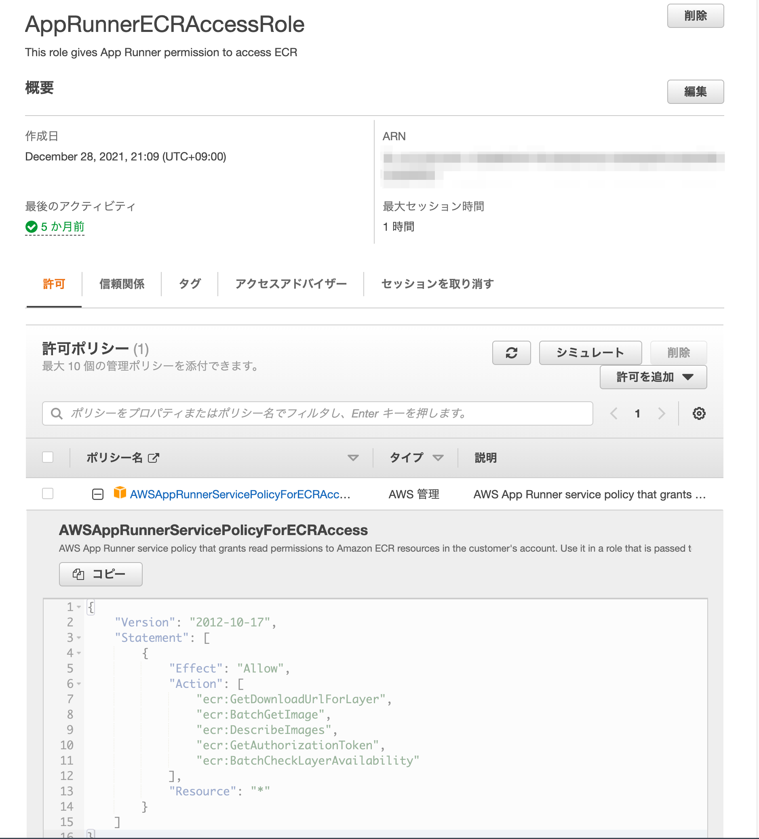Go to next policy page
The image size is (759, 839).
[x=662, y=413]
